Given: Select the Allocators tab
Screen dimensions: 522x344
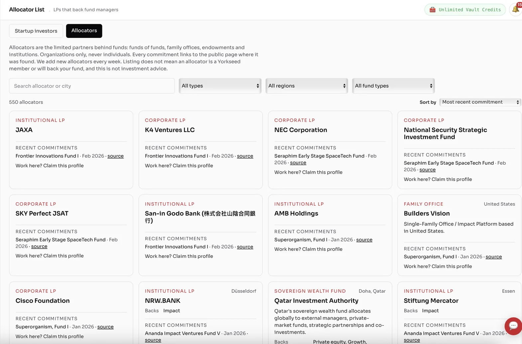Looking at the screenshot, I should coord(84,31).
